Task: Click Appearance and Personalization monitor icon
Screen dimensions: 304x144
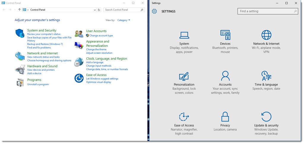Action: pos(79,46)
